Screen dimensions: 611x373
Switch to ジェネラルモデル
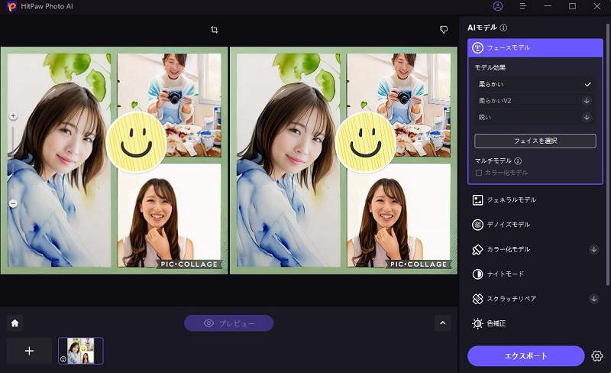pos(535,200)
